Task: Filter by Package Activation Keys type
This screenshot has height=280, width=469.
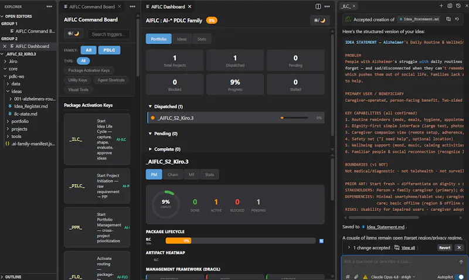Action: pyautogui.click(x=89, y=70)
